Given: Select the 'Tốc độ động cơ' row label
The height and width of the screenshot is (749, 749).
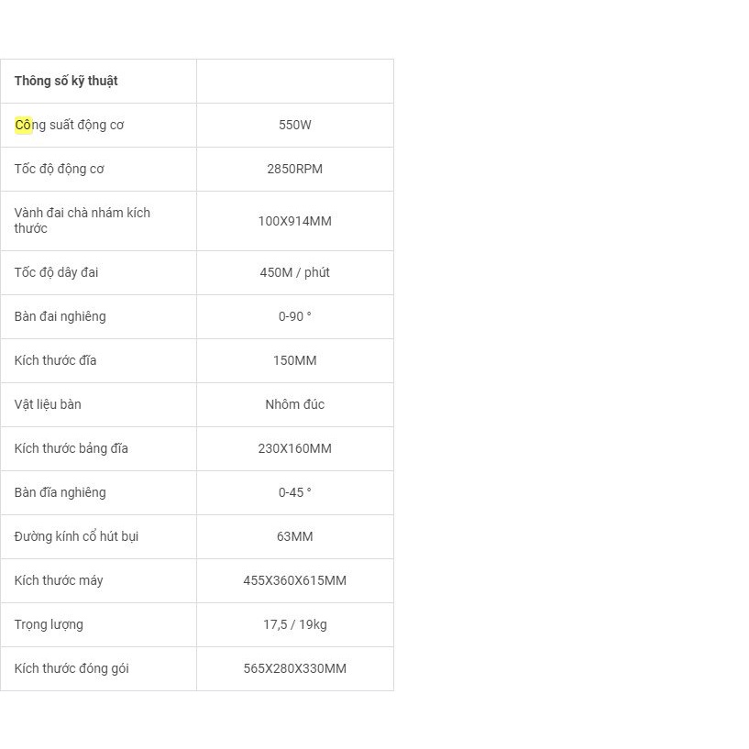Looking at the screenshot, I should 59,169.
